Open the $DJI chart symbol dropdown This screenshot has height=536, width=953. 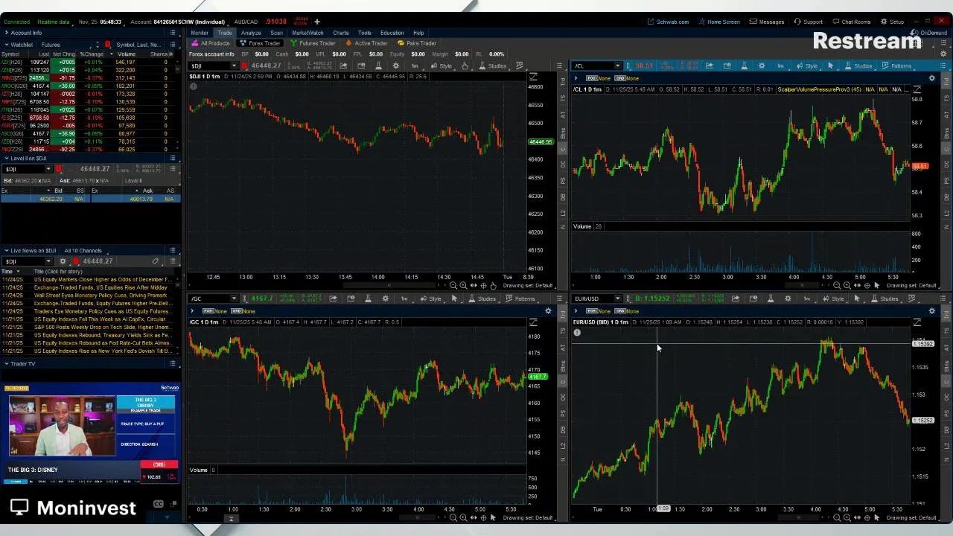tap(234, 66)
